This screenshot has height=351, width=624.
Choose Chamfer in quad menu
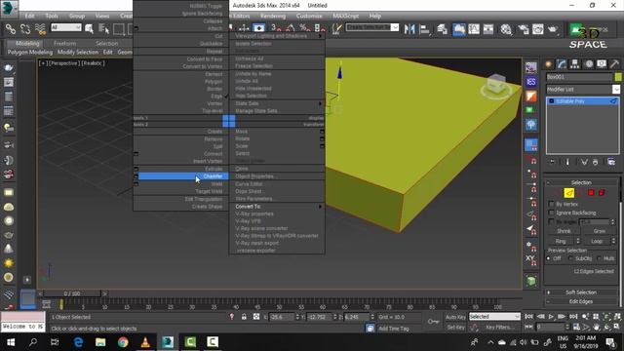(x=183, y=176)
